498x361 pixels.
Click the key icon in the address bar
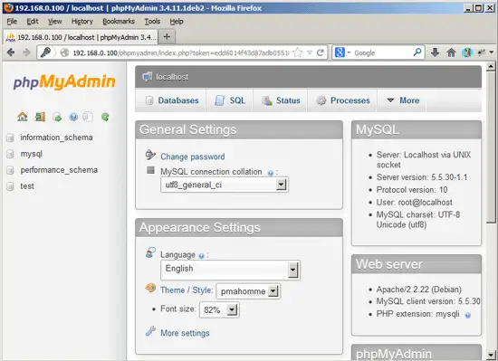pos(45,52)
